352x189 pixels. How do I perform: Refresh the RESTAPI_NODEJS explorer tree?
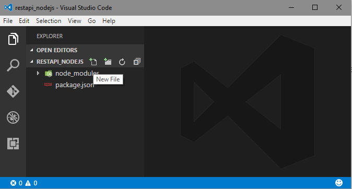pyautogui.click(x=122, y=62)
